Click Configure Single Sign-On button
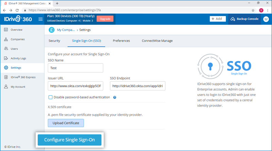The width and height of the screenshot is (272, 151). [x=70, y=140]
